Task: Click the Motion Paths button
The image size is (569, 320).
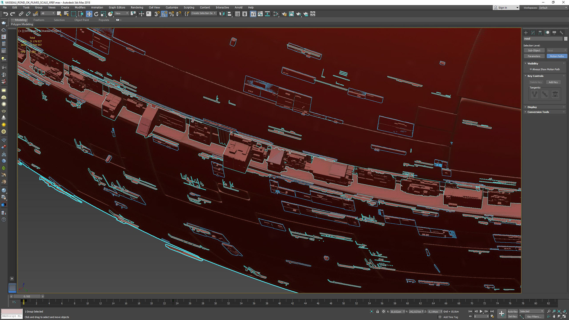Action: [557, 56]
